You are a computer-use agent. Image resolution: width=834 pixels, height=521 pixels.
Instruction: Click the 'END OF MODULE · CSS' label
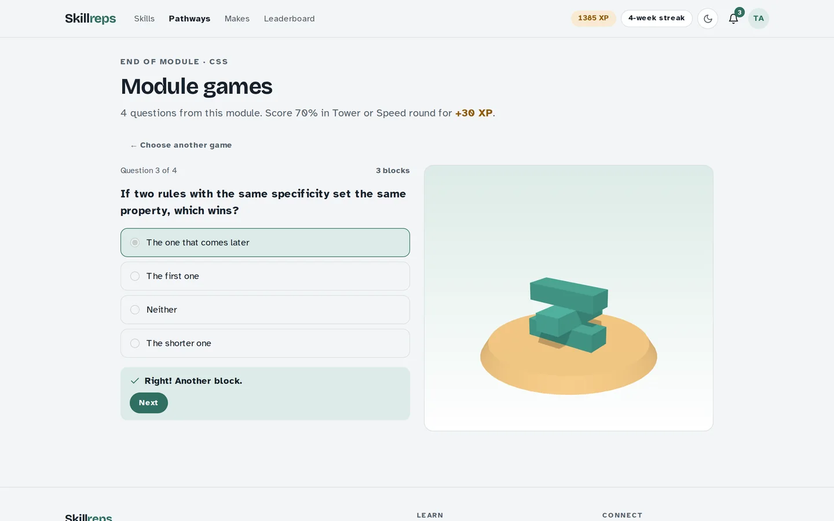click(x=174, y=62)
